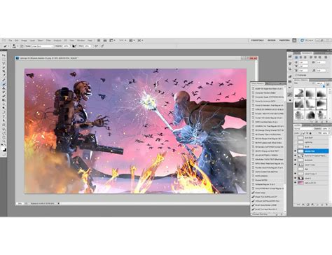
Task: Toggle Current Tool Only checkbox in Tool Presets
Action: [x=251, y=214]
